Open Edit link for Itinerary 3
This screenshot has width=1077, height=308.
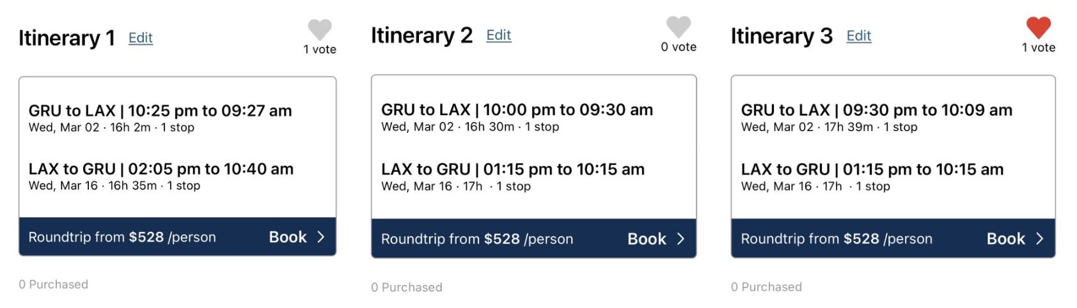859,36
